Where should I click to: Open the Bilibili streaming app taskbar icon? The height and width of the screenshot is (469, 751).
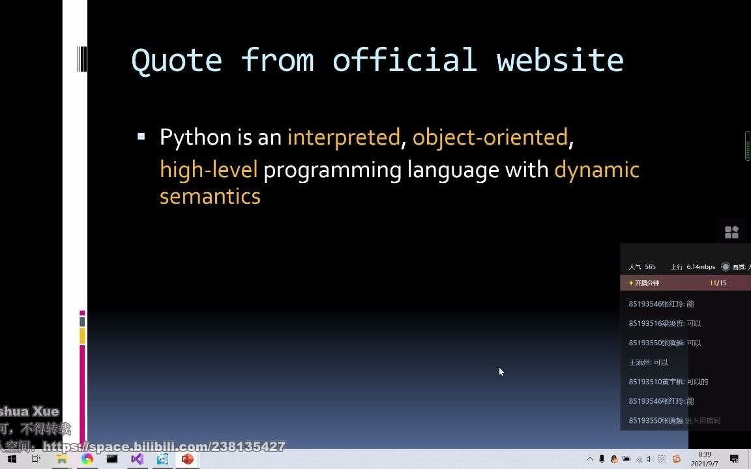coord(162,459)
